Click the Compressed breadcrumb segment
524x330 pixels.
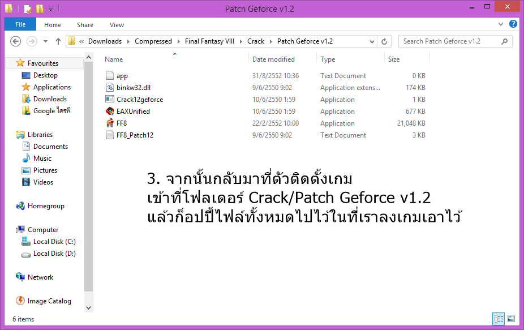click(153, 41)
